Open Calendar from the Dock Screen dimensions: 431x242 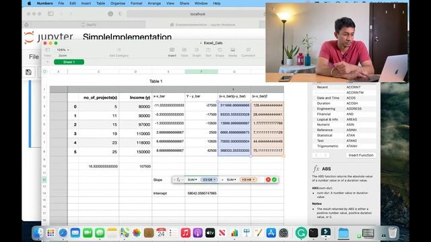[161, 233]
